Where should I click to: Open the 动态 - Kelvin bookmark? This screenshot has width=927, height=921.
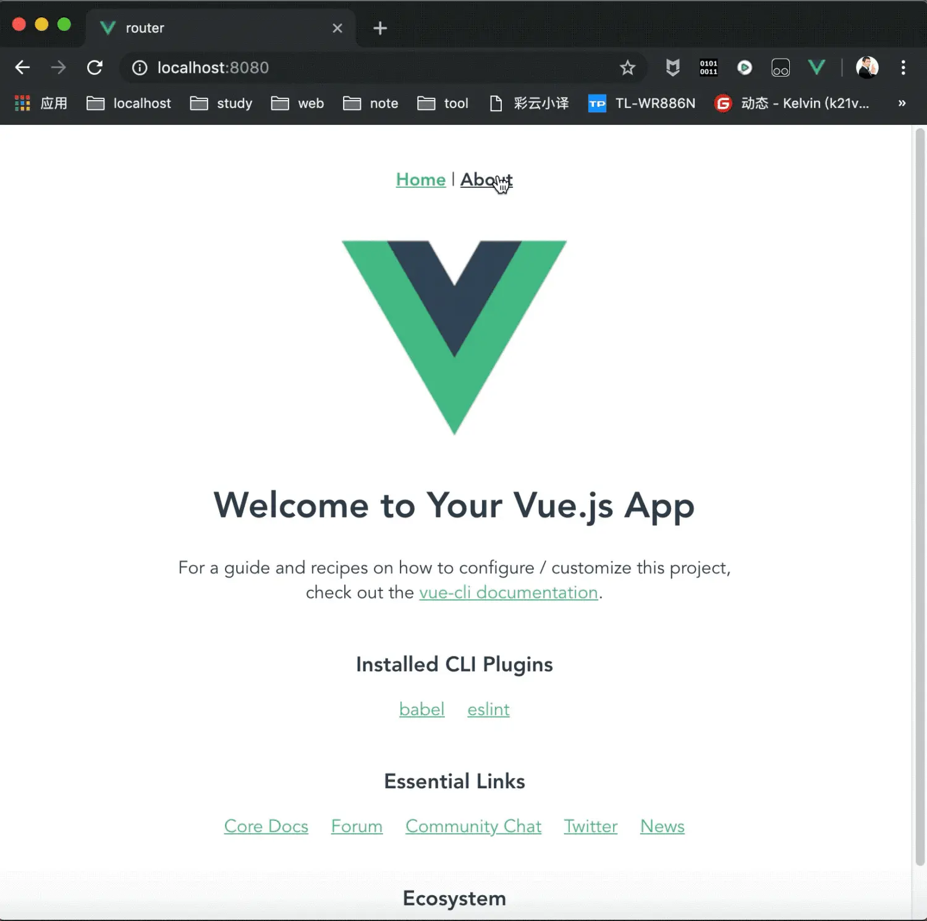point(792,103)
